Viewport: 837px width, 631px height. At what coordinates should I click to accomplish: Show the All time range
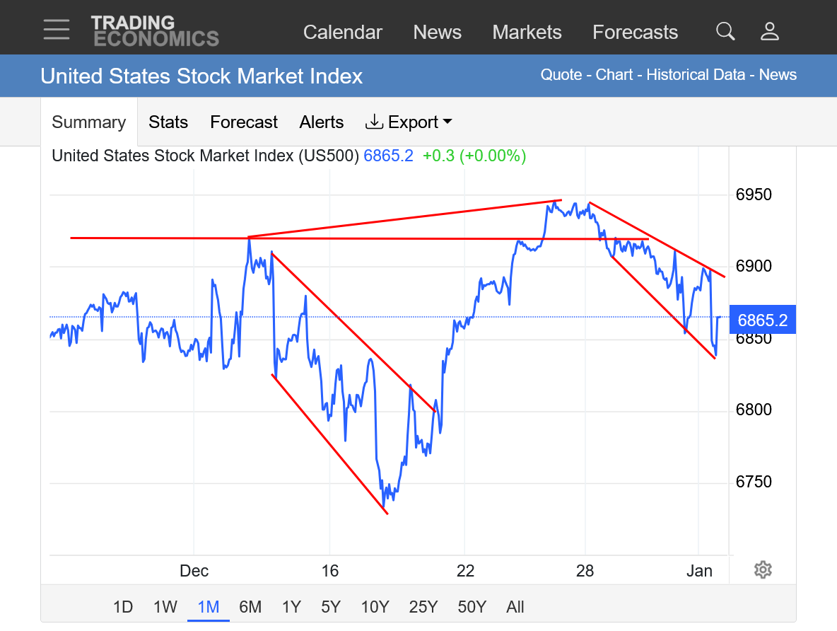point(515,607)
